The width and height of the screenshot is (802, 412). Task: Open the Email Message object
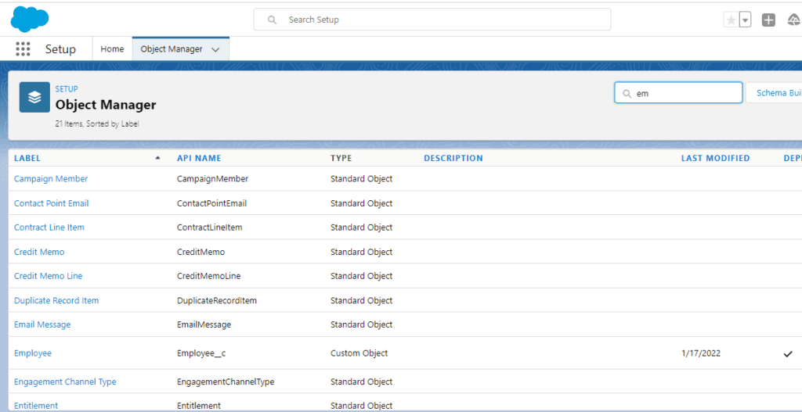pos(42,324)
